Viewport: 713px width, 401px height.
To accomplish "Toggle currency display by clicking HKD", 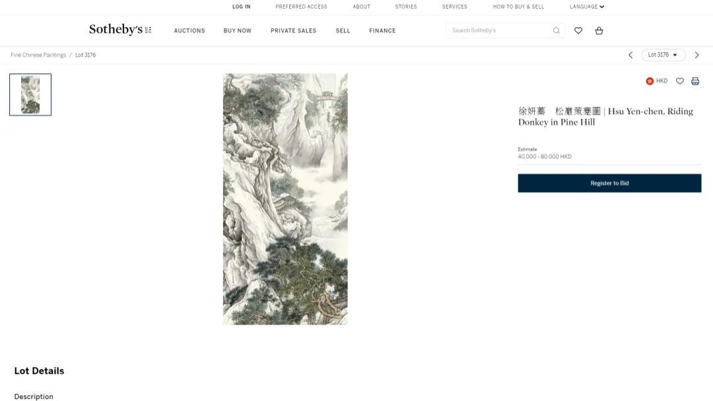I will coord(658,80).
